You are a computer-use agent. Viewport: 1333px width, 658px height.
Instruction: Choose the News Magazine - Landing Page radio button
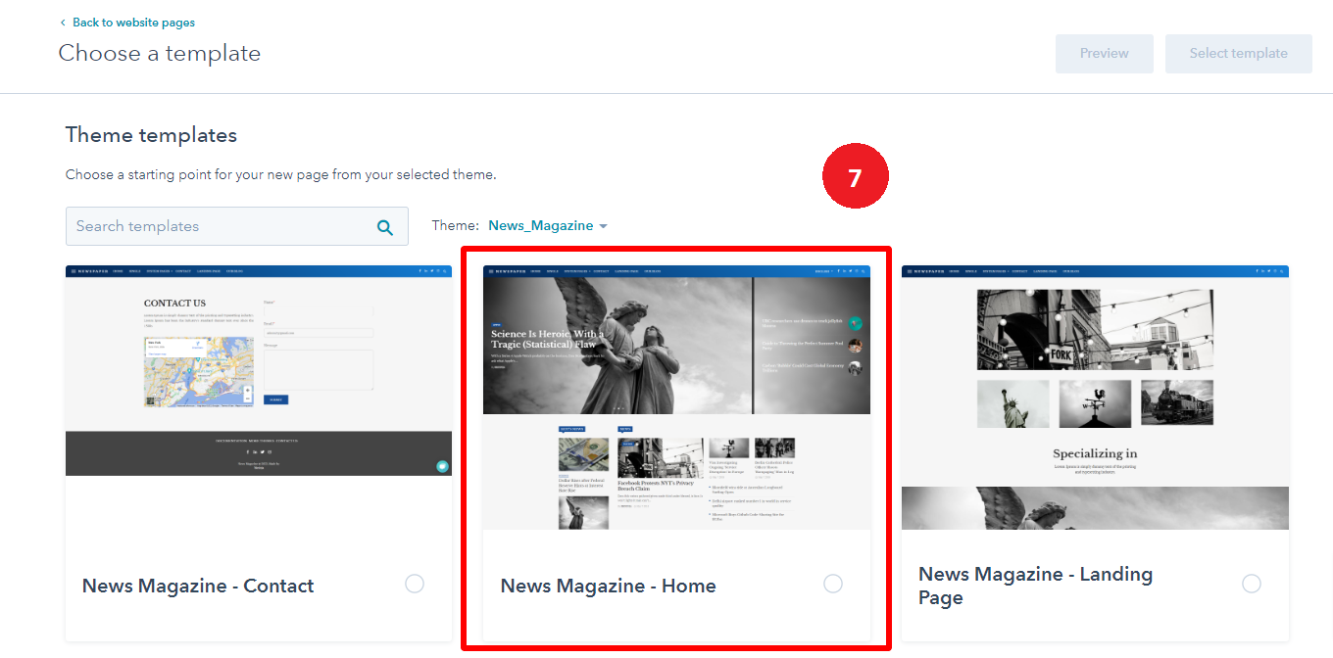click(1251, 584)
